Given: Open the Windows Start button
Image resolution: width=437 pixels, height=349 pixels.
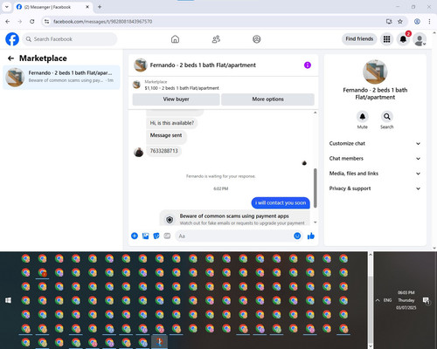Looking at the screenshot, I should point(8,300).
